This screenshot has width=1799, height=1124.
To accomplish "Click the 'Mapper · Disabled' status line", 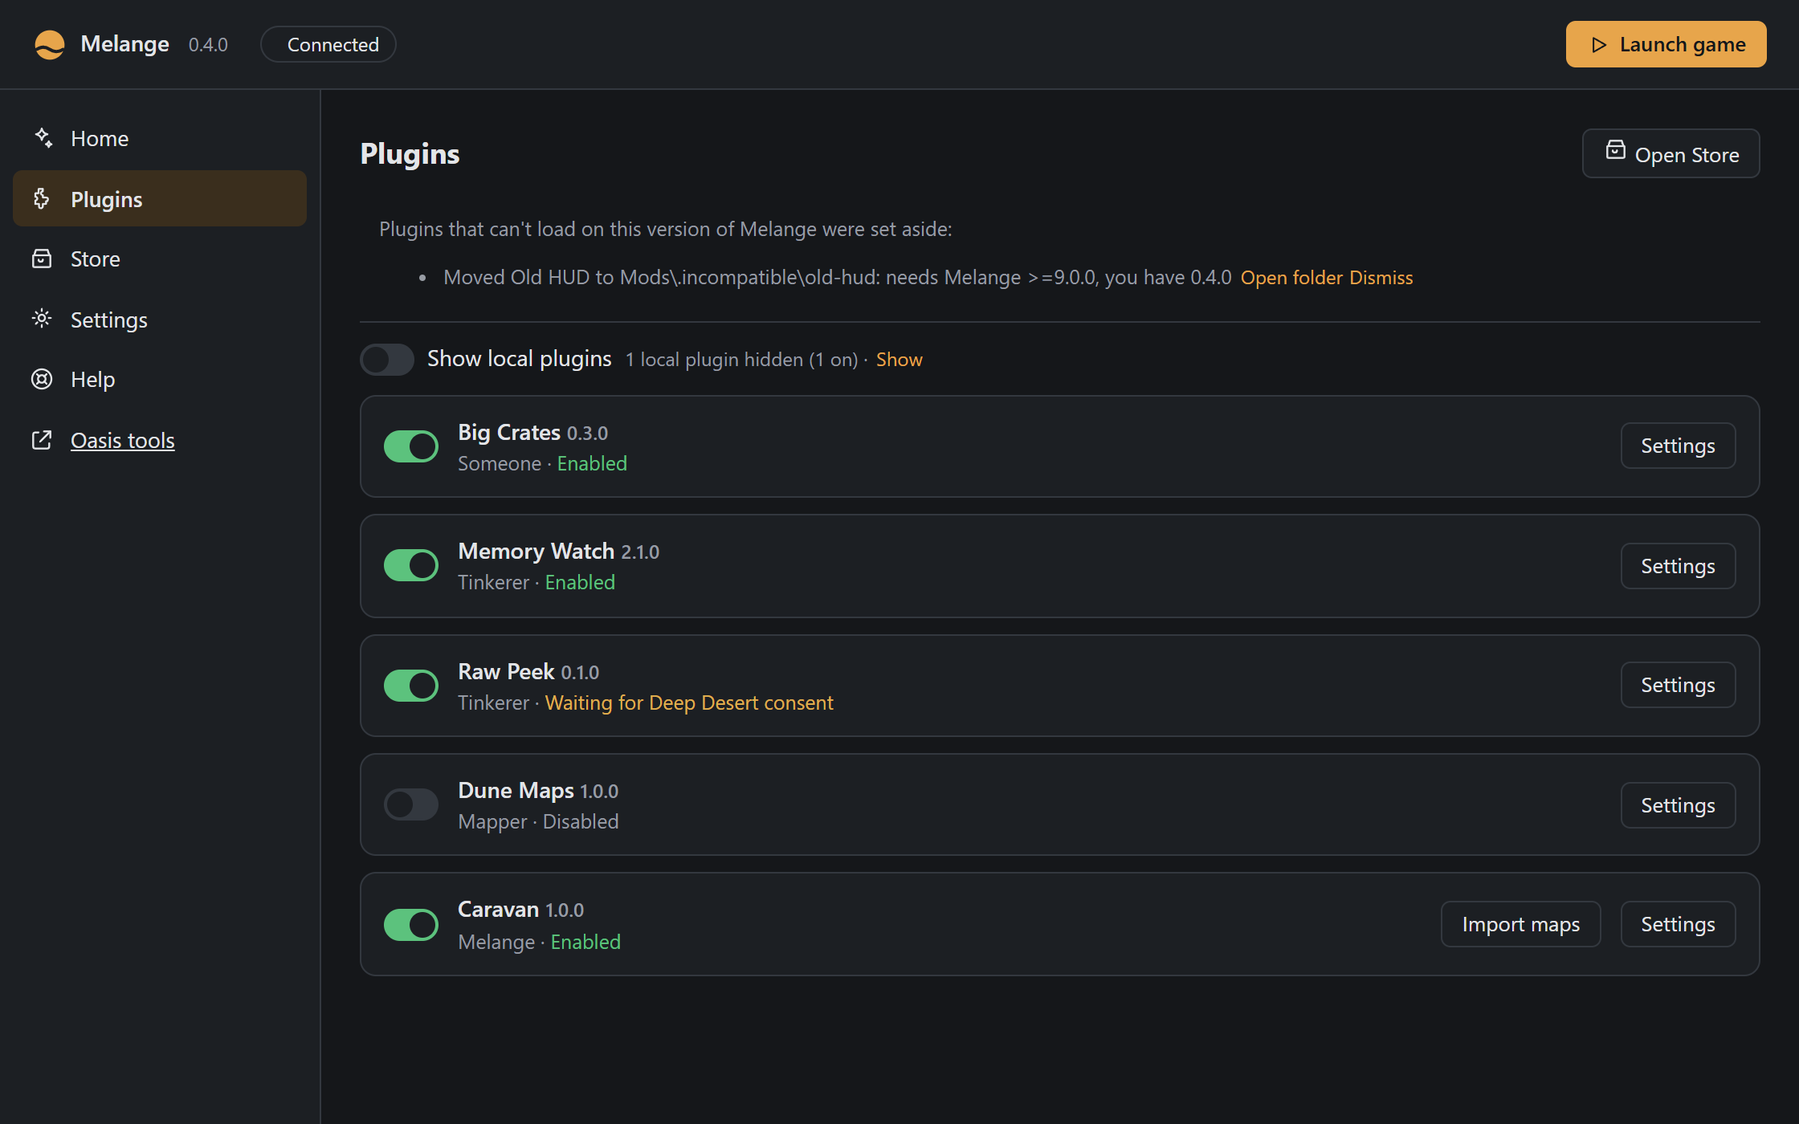I will pyautogui.click(x=538, y=821).
